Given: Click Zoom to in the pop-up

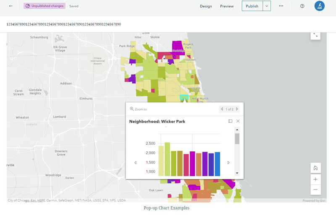Looking at the screenshot, I should click(139, 109).
